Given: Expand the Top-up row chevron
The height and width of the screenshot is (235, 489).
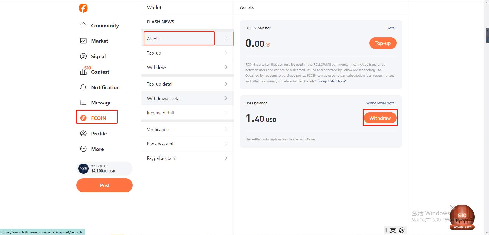Looking at the screenshot, I should pyautogui.click(x=226, y=53).
